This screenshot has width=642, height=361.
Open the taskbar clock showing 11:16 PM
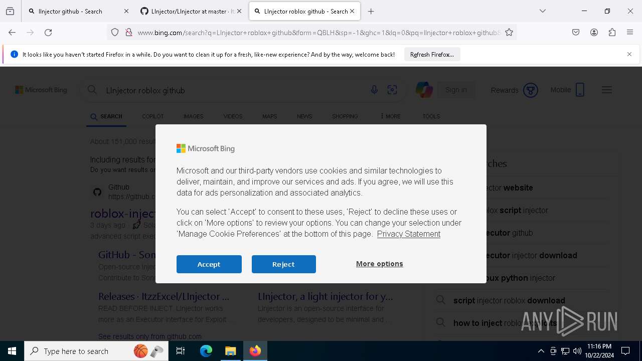pyautogui.click(x=599, y=351)
